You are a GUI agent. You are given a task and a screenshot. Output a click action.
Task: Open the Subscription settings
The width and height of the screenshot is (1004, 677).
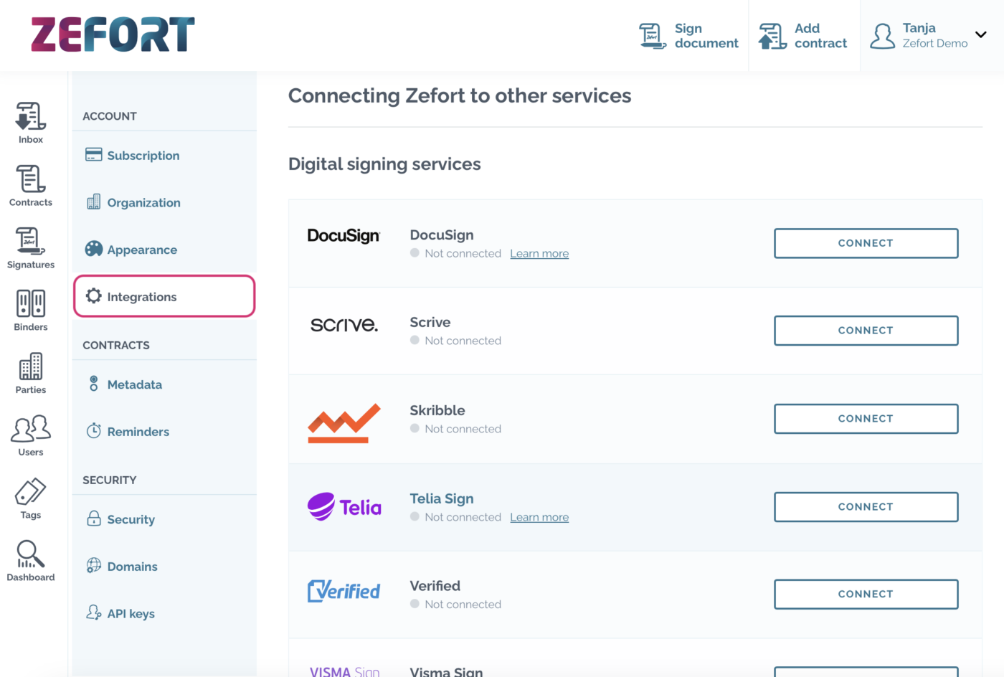143,155
